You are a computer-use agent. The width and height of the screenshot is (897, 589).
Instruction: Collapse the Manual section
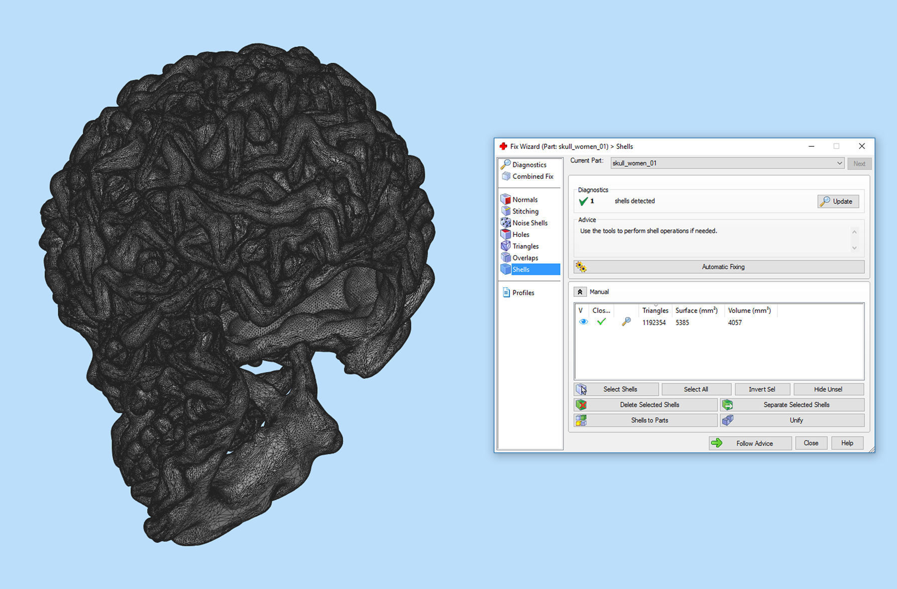click(x=580, y=292)
